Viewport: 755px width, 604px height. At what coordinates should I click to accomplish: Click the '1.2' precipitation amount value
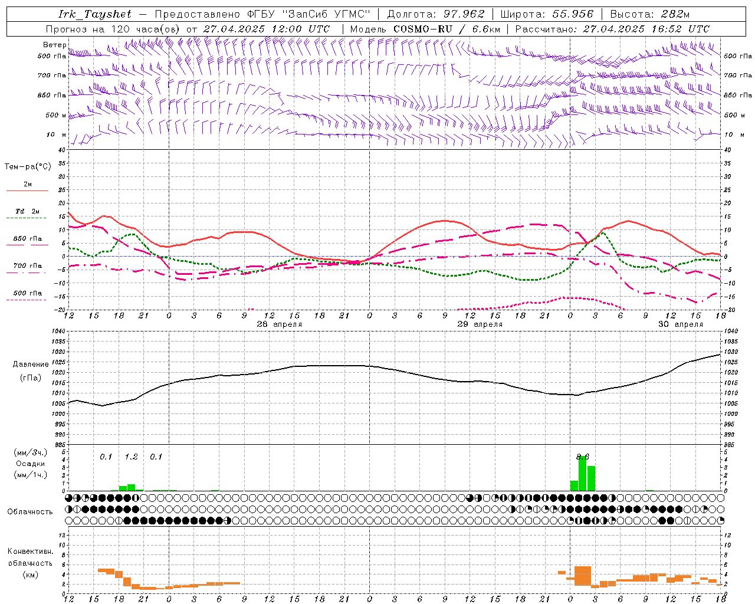(131, 457)
